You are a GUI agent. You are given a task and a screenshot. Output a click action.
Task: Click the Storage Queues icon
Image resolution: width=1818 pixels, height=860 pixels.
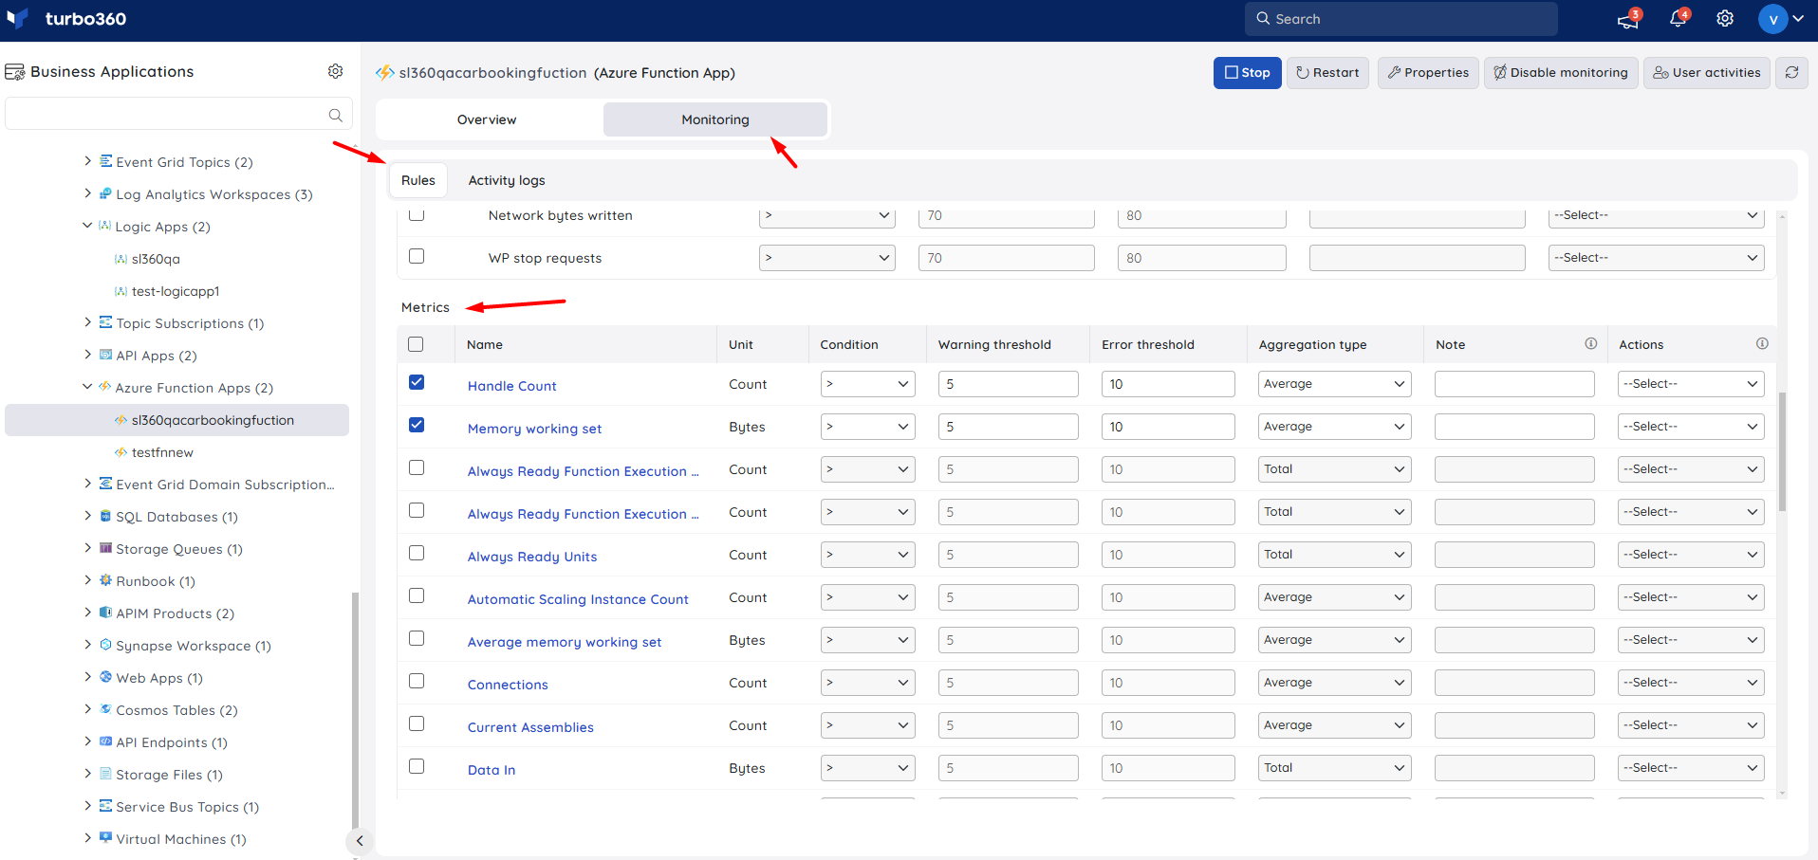(x=106, y=548)
